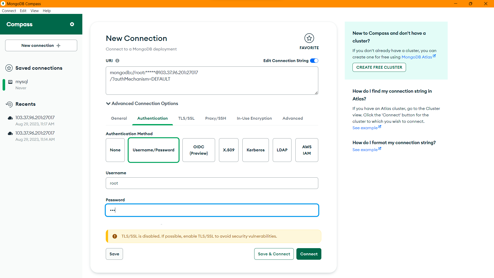
Task: Click external link icon beside MongoDB Atlas
Action: [434, 56]
